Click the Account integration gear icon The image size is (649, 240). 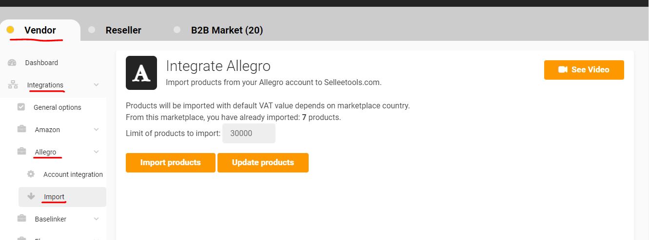tap(31, 174)
